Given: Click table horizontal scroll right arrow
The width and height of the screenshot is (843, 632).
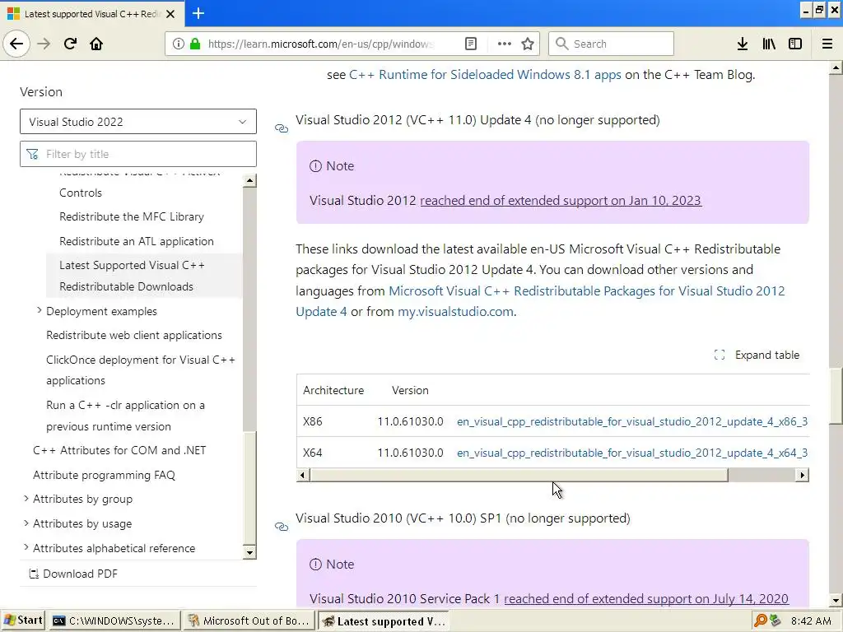Looking at the screenshot, I should (802, 475).
